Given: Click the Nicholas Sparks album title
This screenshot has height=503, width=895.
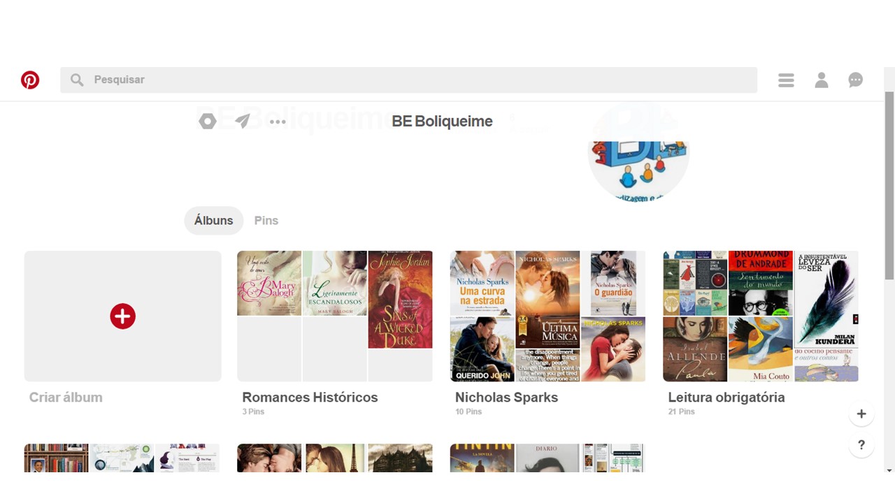Looking at the screenshot, I should tap(506, 397).
